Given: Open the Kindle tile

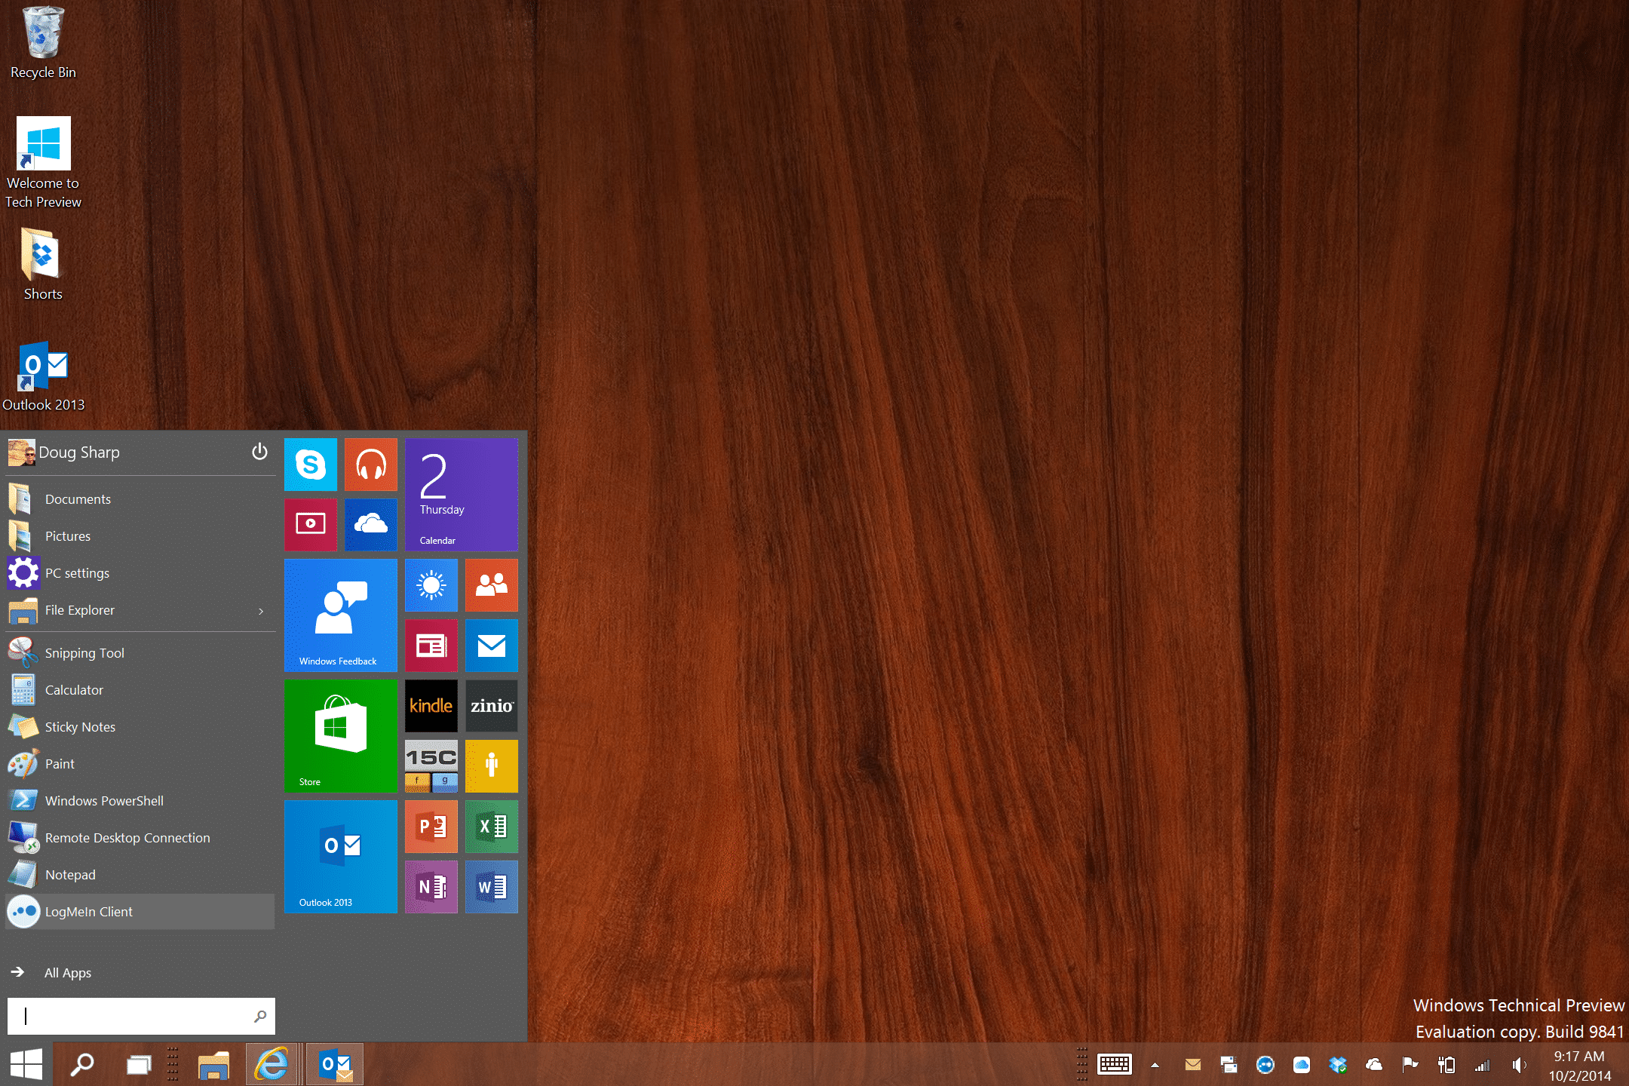Looking at the screenshot, I should click(x=431, y=706).
